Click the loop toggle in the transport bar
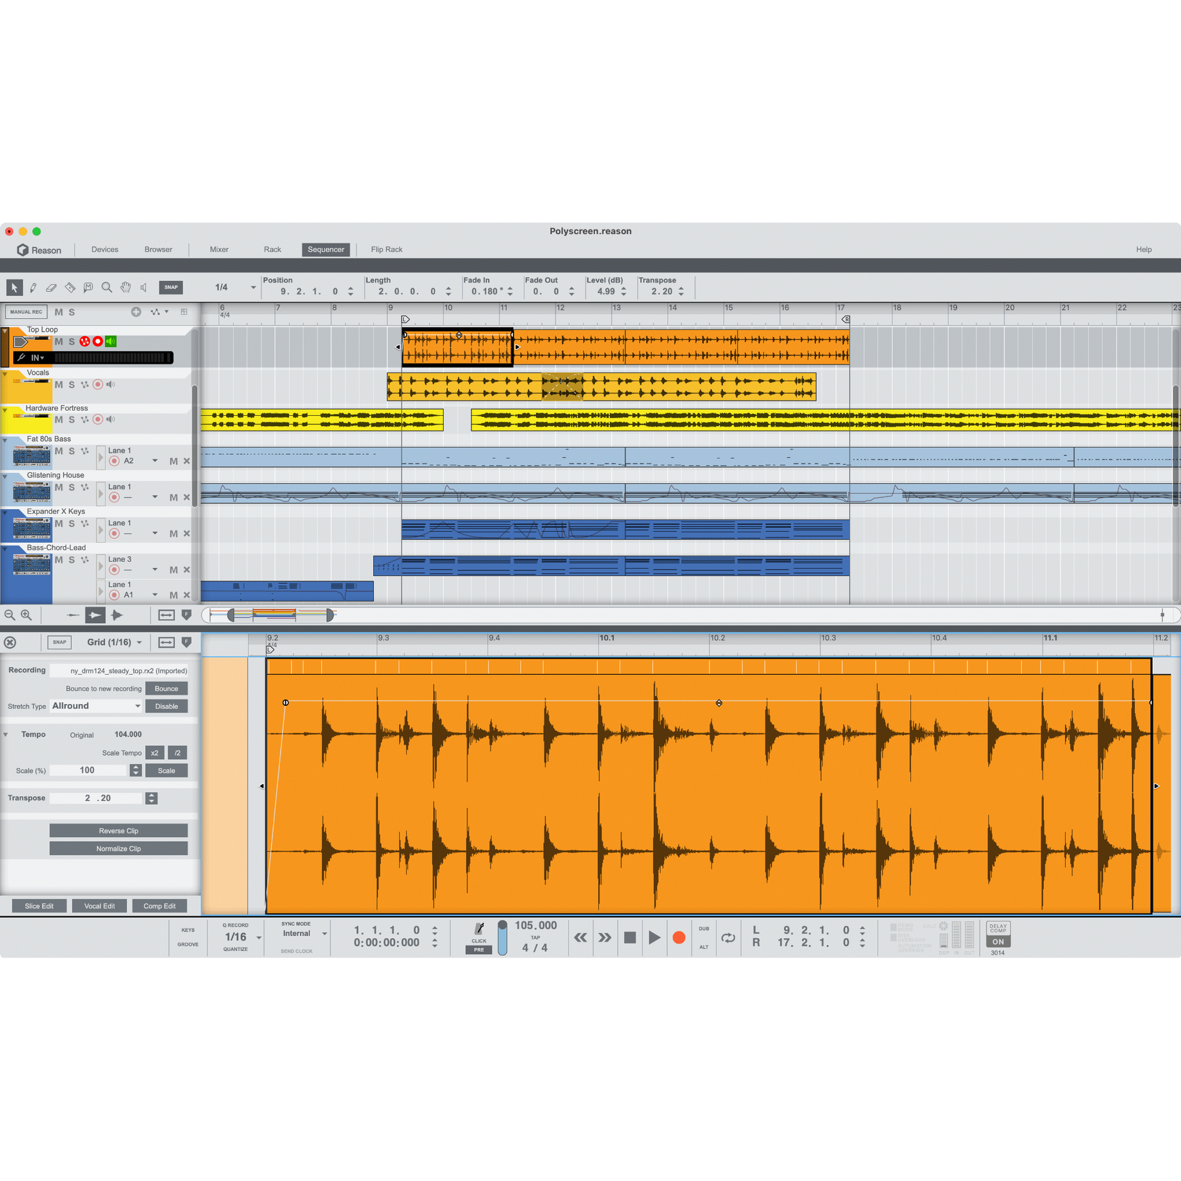 coord(729,938)
